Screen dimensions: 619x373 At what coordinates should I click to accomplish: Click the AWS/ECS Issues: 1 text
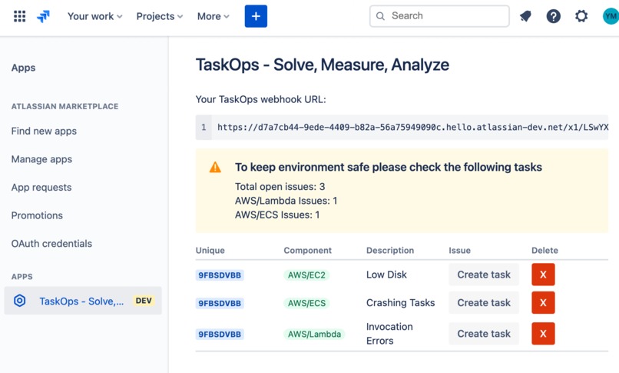(277, 215)
